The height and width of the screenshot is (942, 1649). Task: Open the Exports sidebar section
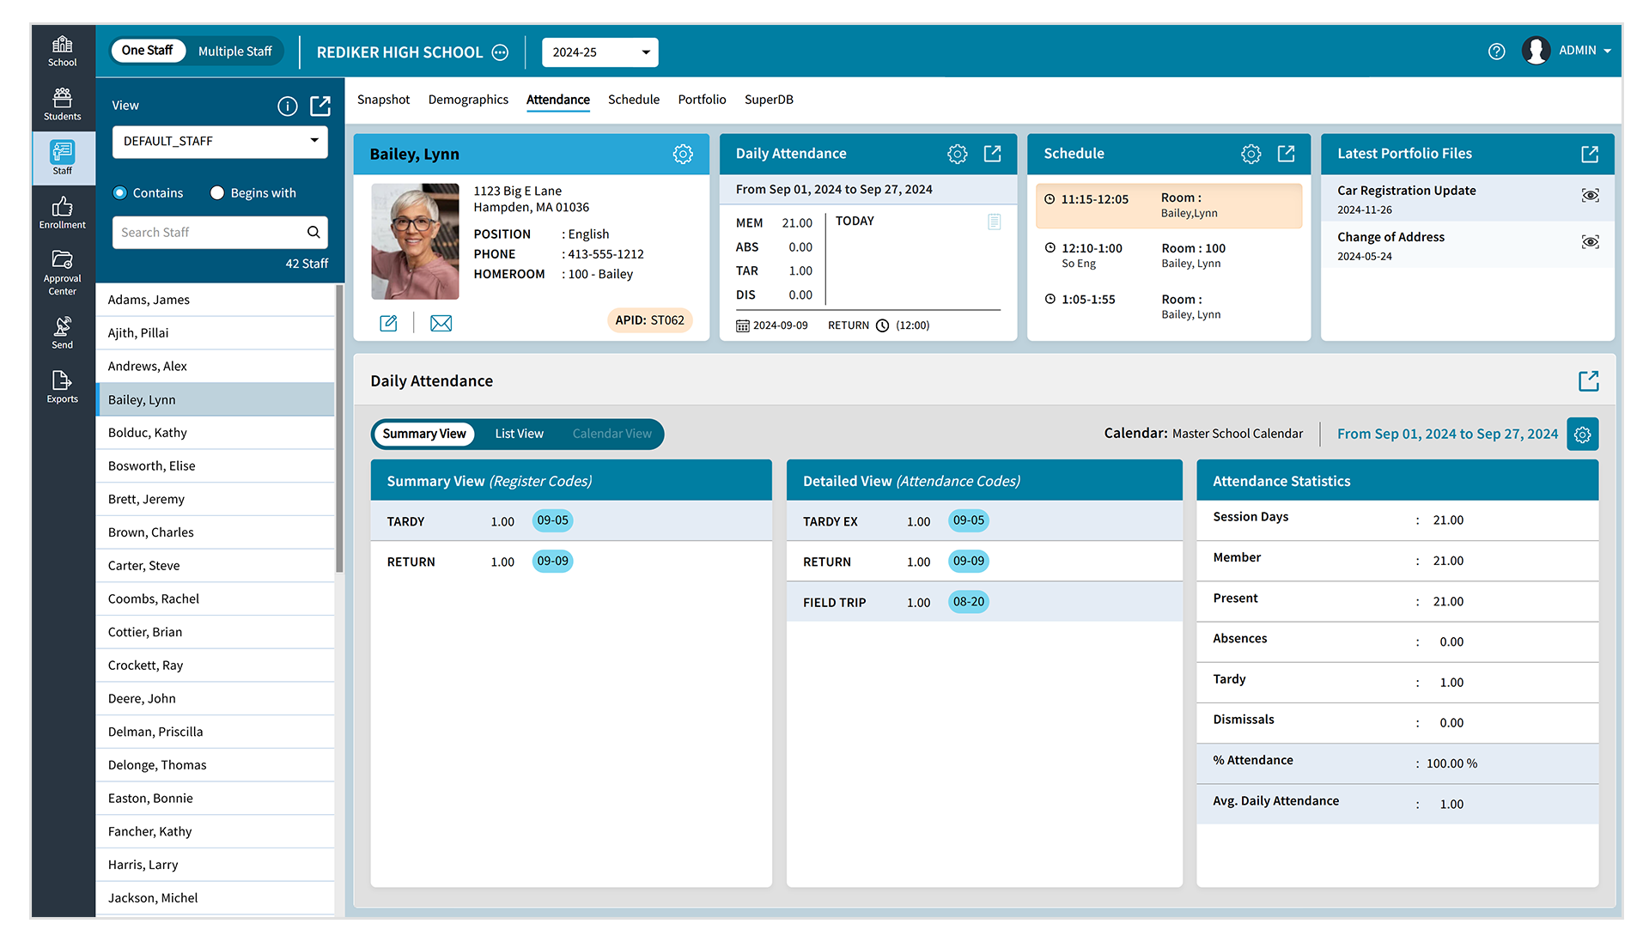62,386
